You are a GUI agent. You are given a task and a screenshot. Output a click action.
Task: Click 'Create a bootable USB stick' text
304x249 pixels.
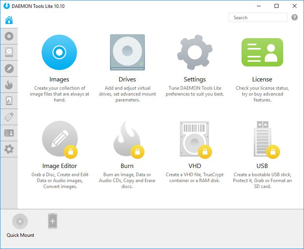(x=262, y=181)
